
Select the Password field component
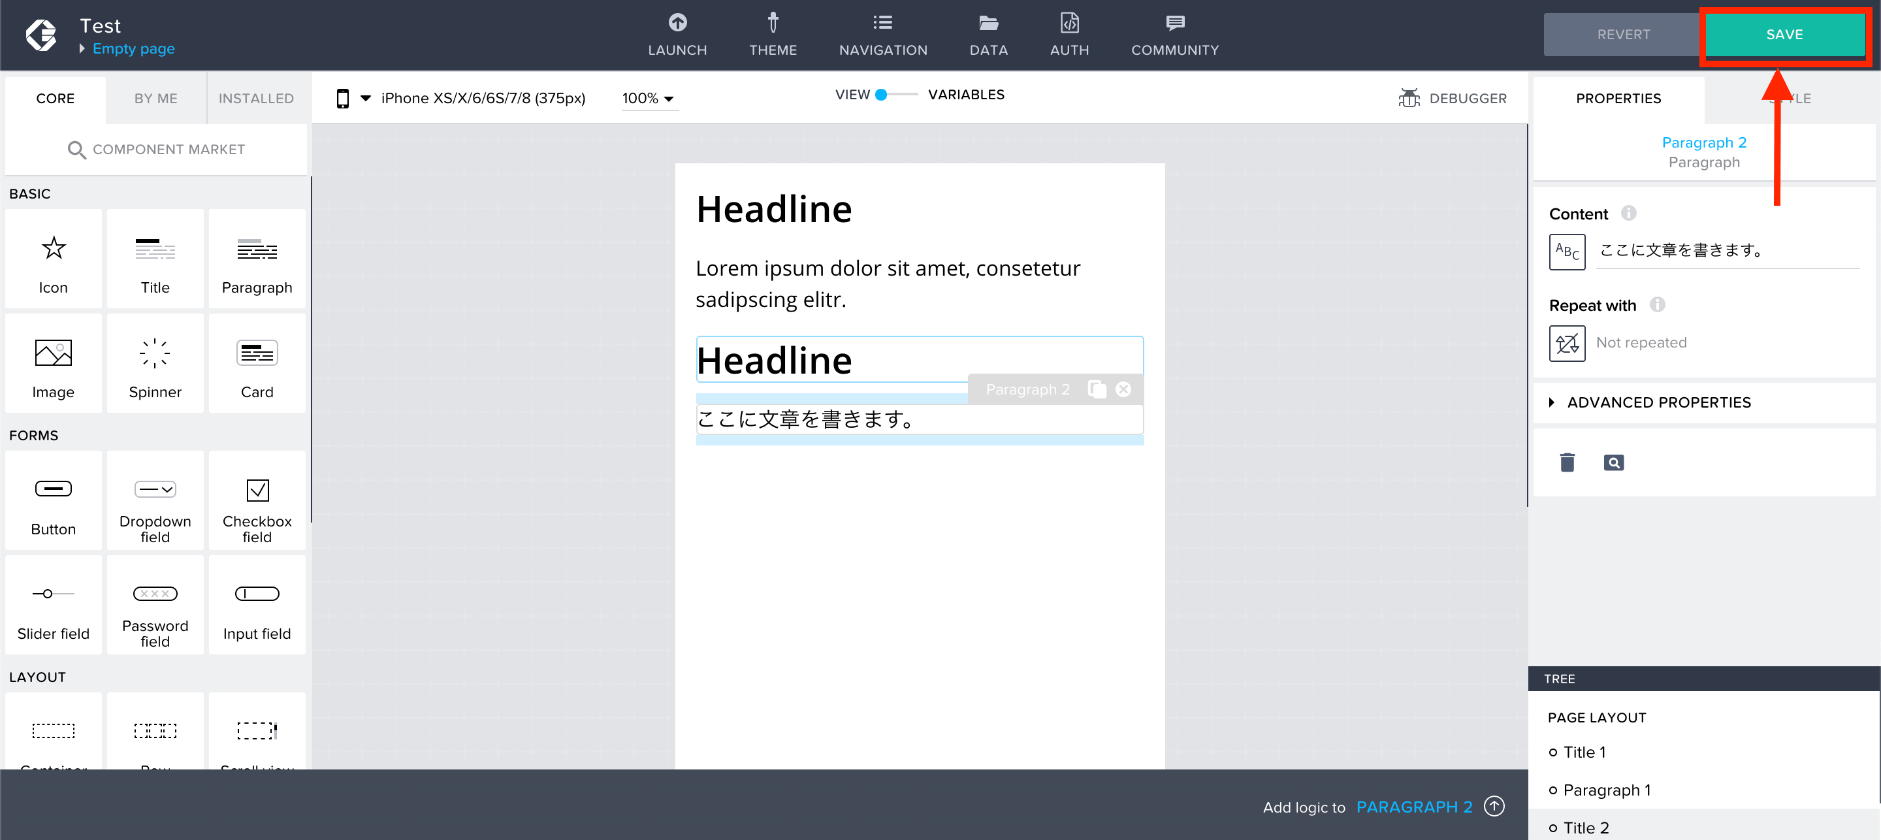[x=155, y=605]
